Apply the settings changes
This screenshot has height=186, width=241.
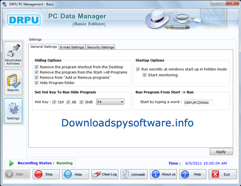click(x=221, y=152)
